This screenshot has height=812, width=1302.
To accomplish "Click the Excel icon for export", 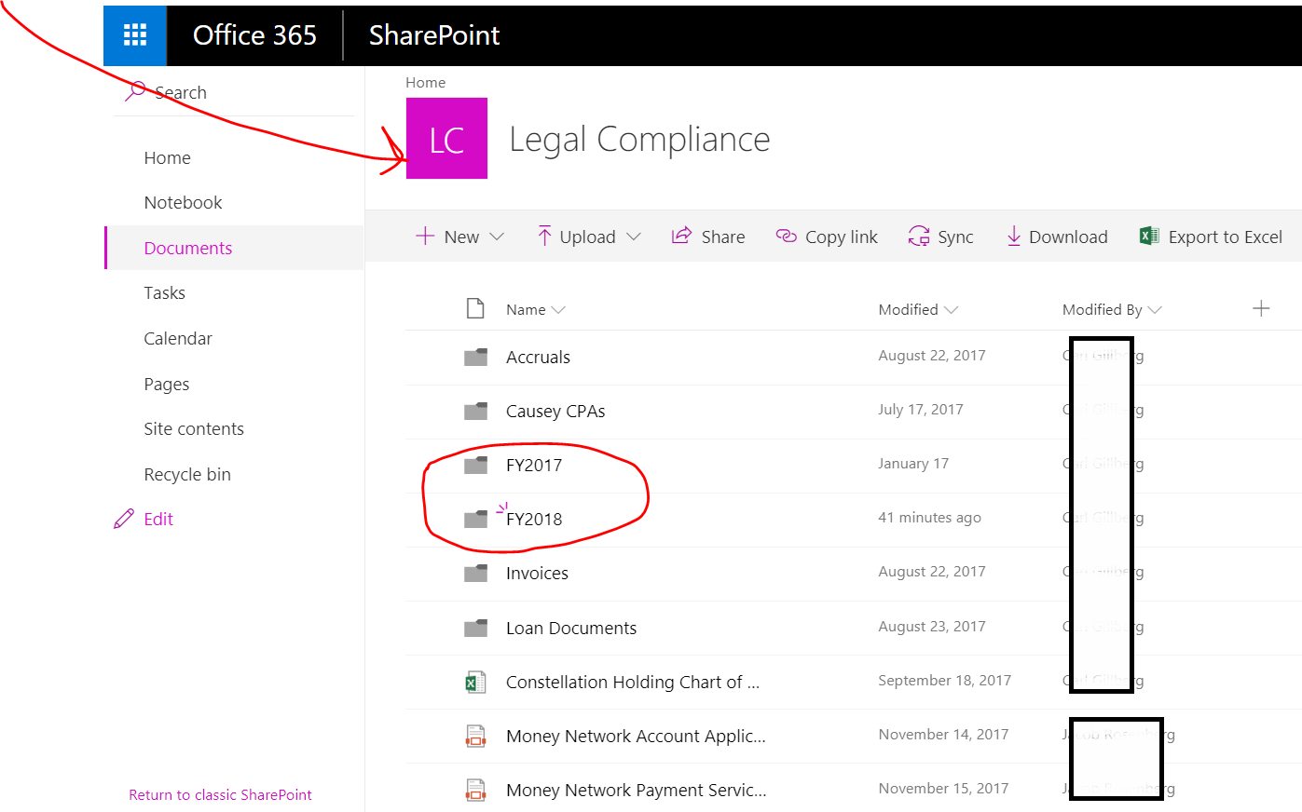I will [1149, 237].
